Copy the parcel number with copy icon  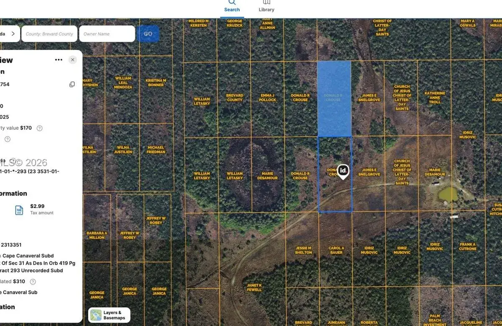pyautogui.click(x=72, y=84)
